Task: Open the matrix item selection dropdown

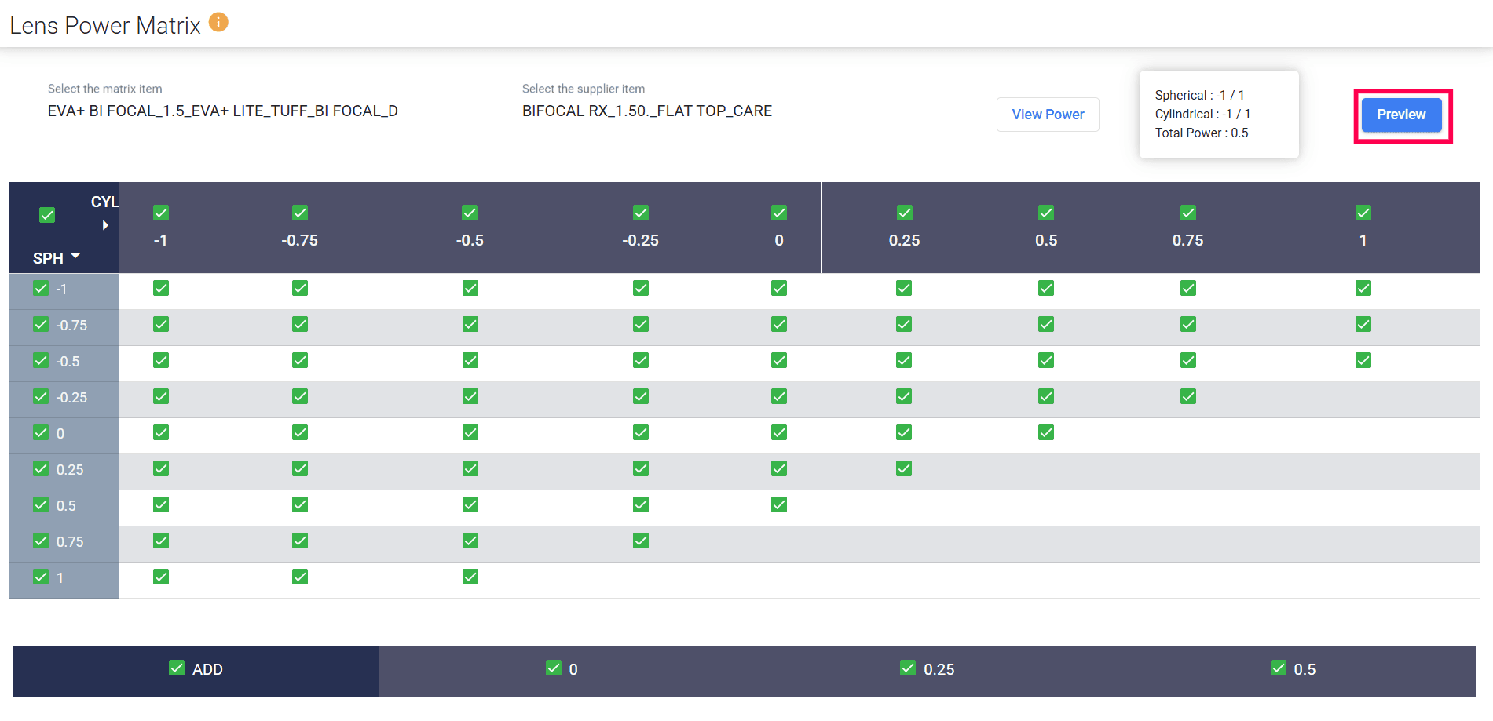Action: 269,111
